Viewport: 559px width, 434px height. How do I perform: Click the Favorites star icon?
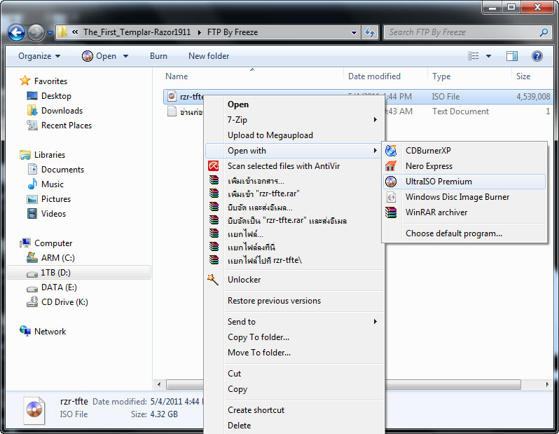pyautogui.click(x=25, y=81)
